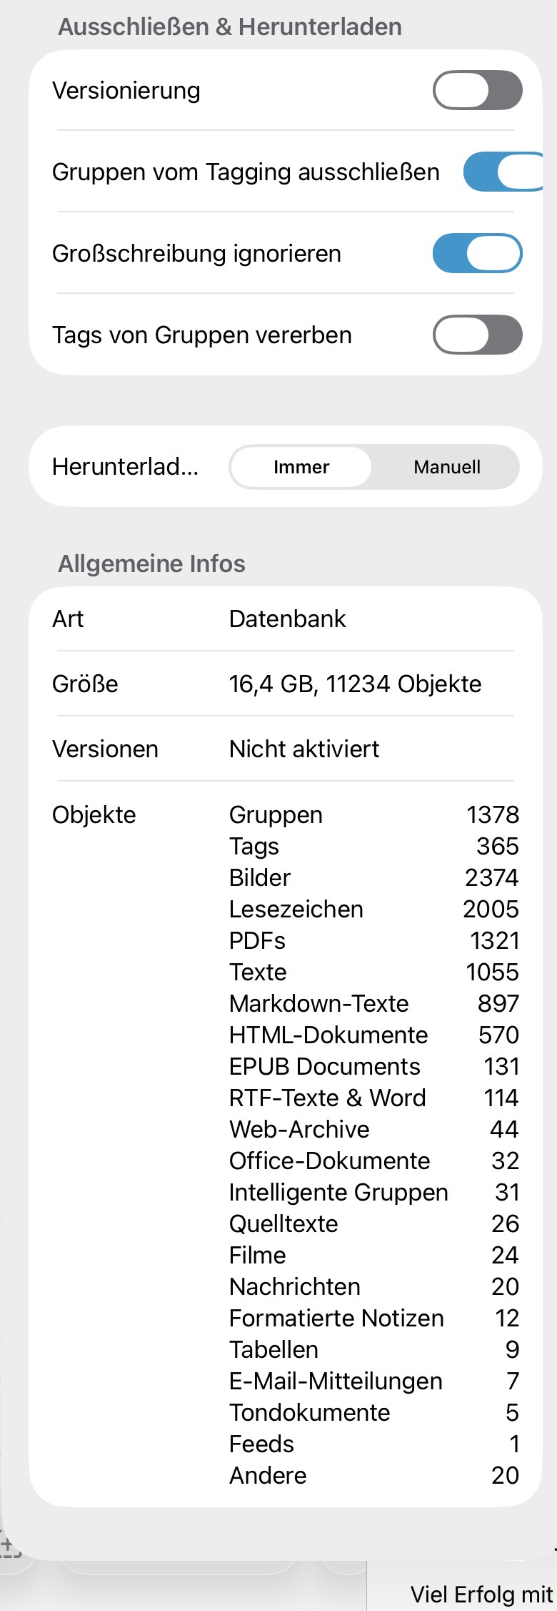The height and width of the screenshot is (1611, 557).
Task: Click the Intelligente Gruppen entry
Action: pos(338,1193)
